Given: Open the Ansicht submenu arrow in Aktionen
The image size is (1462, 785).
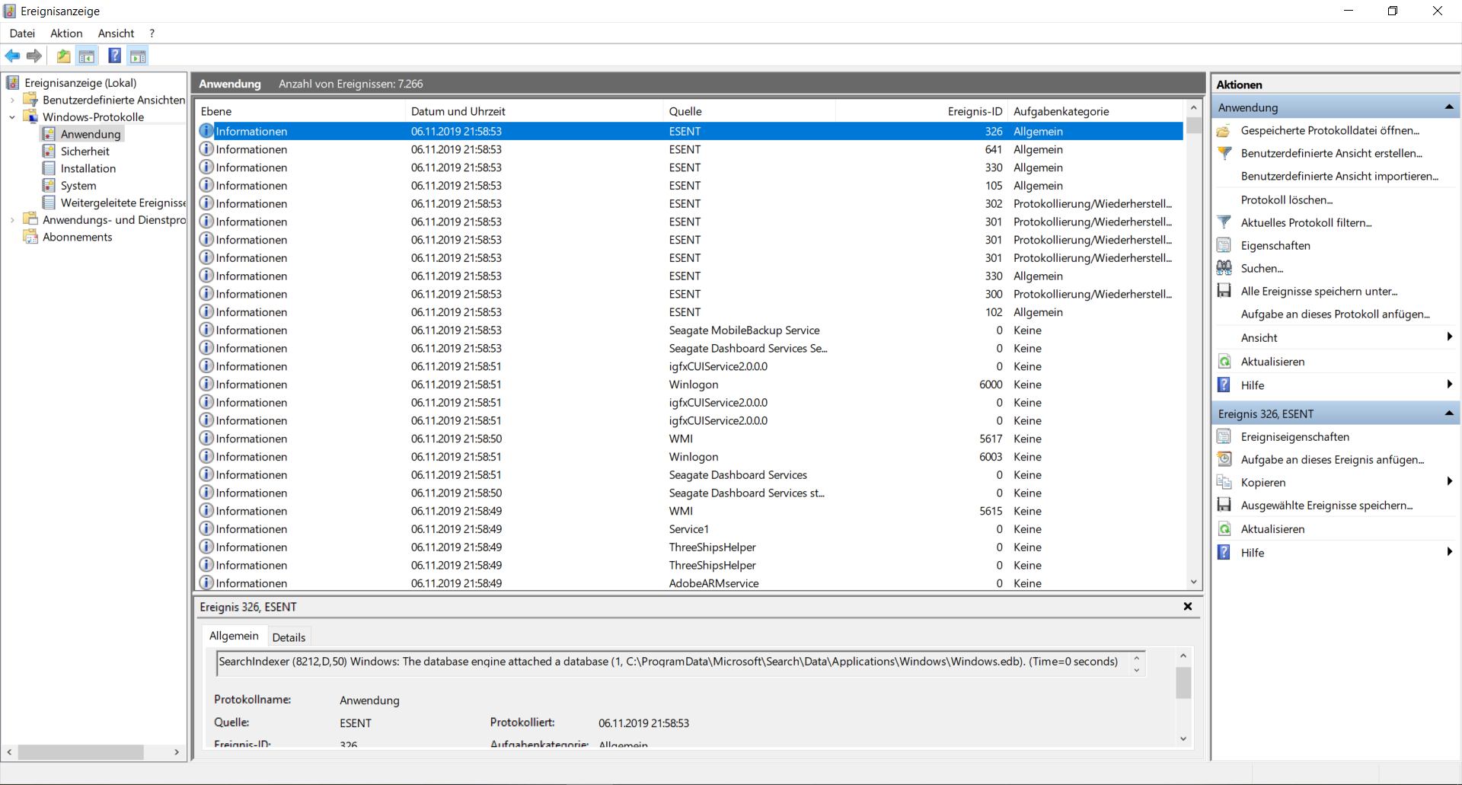Looking at the screenshot, I should pos(1449,337).
